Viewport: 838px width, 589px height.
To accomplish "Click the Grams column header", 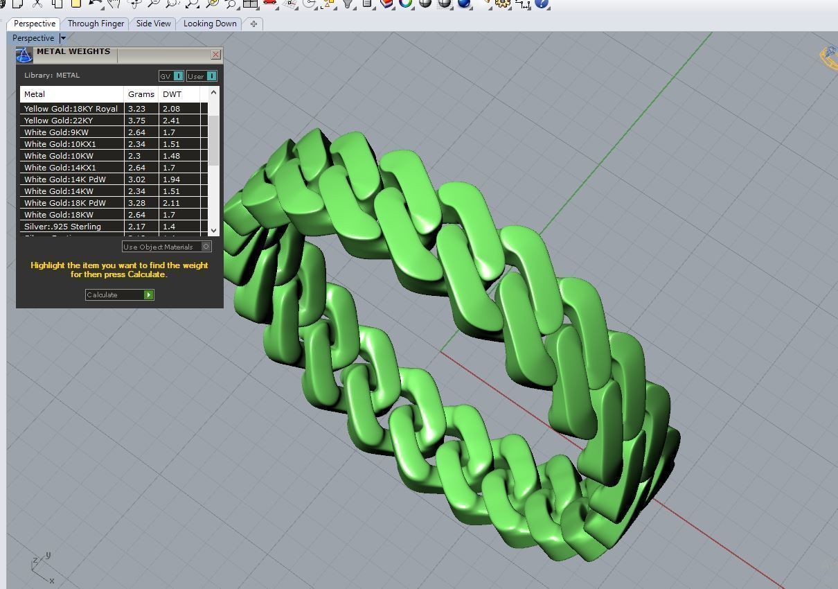I will [x=141, y=94].
